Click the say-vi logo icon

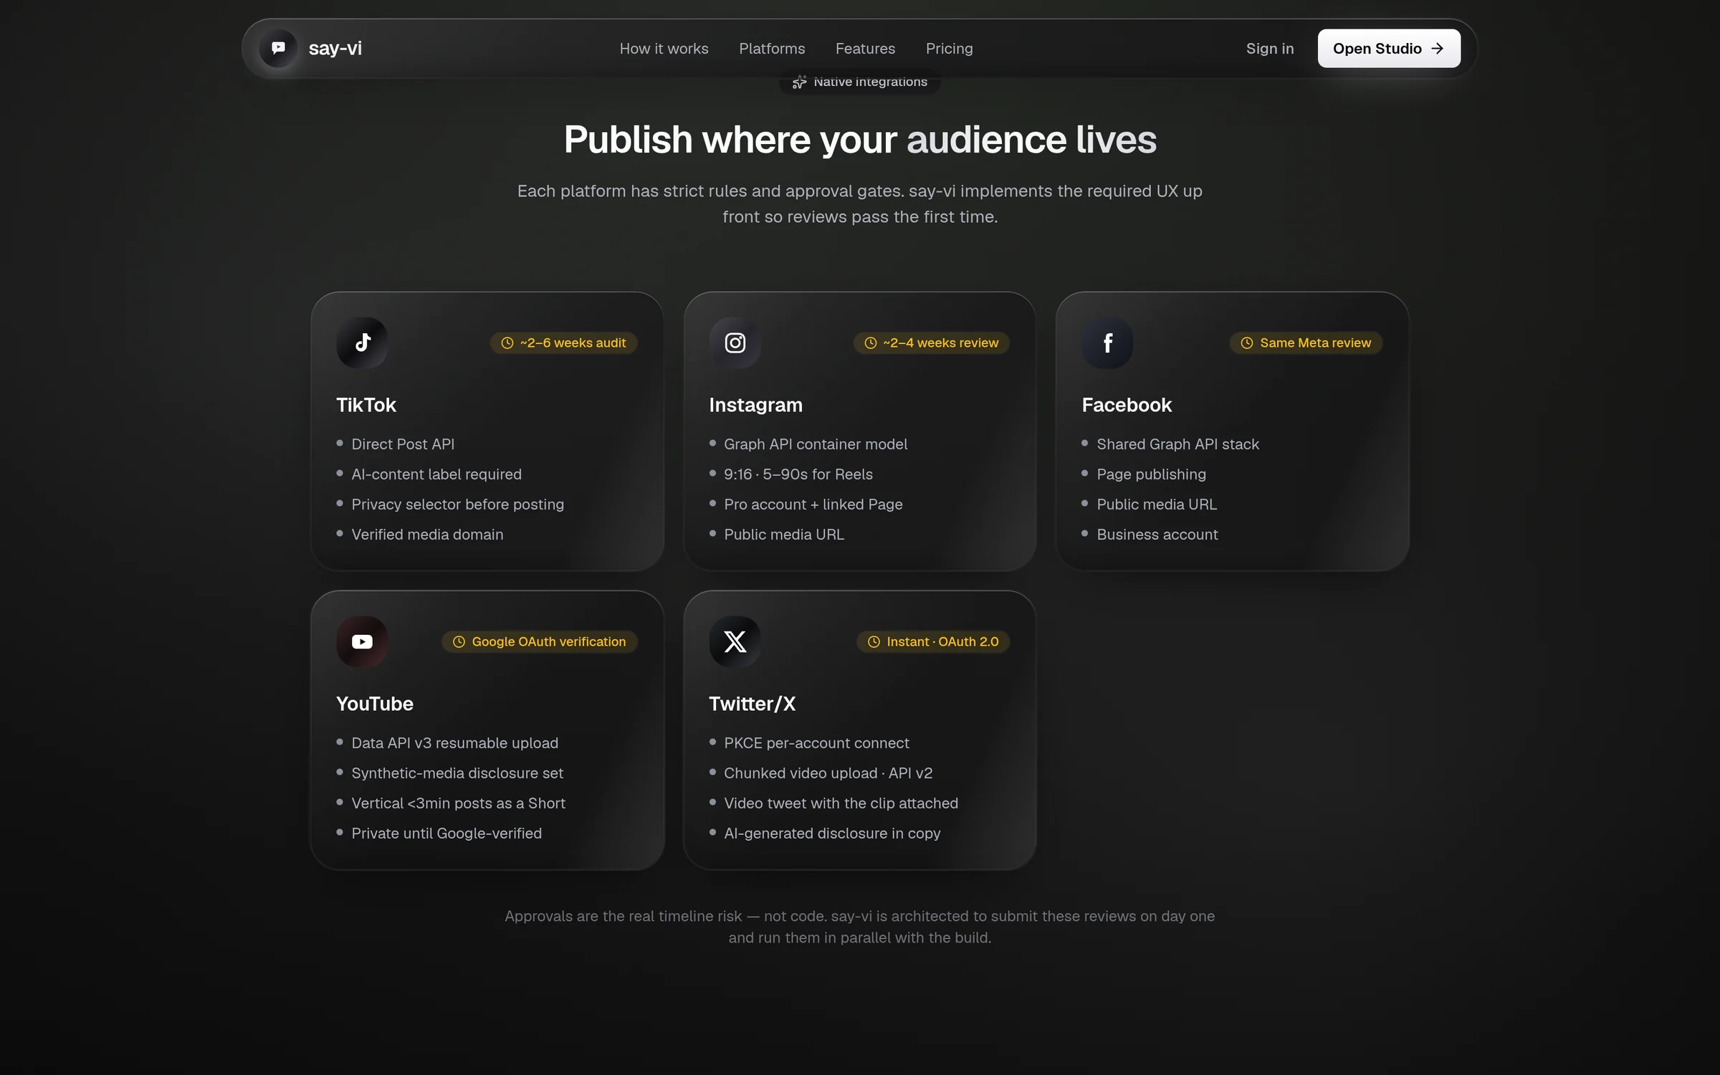[278, 48]
